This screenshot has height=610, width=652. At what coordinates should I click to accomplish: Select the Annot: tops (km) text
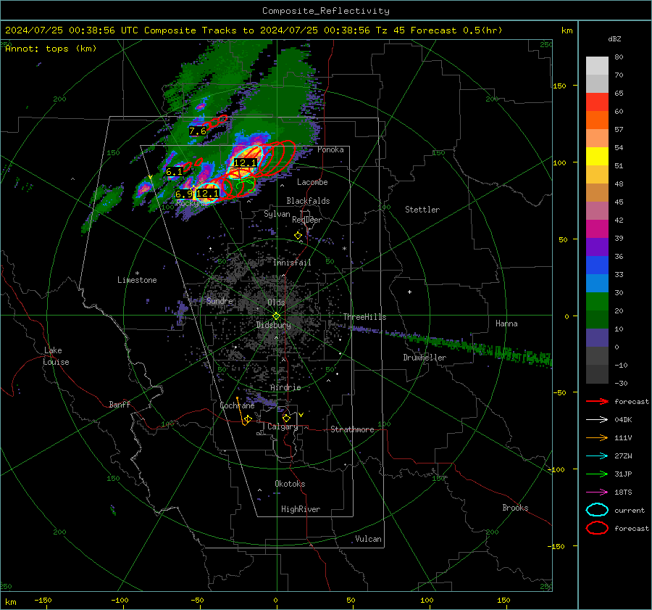point(51,49)
